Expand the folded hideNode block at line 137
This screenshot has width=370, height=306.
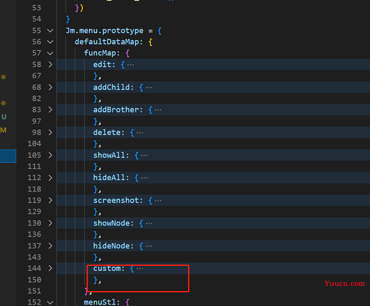click(x=50, y=246)
